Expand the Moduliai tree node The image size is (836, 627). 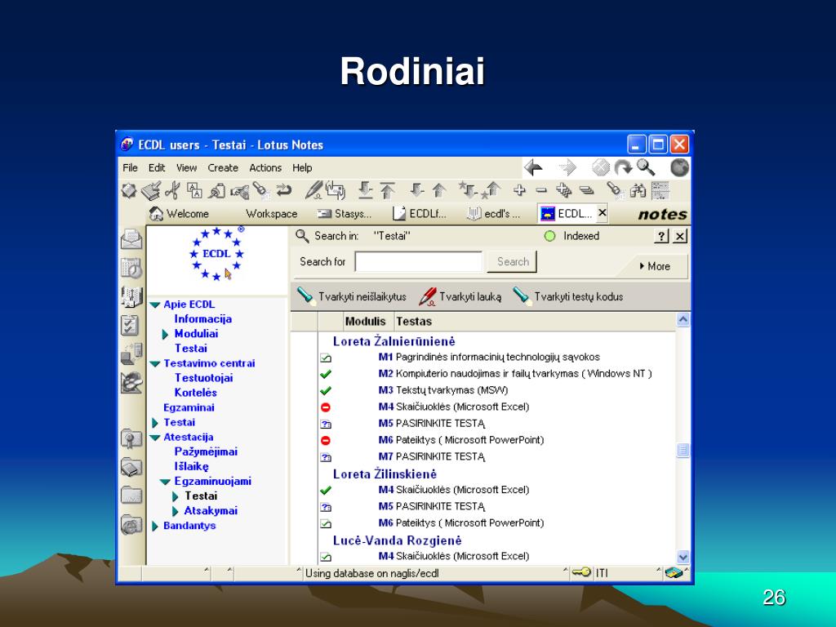click(x=165, y=334)
